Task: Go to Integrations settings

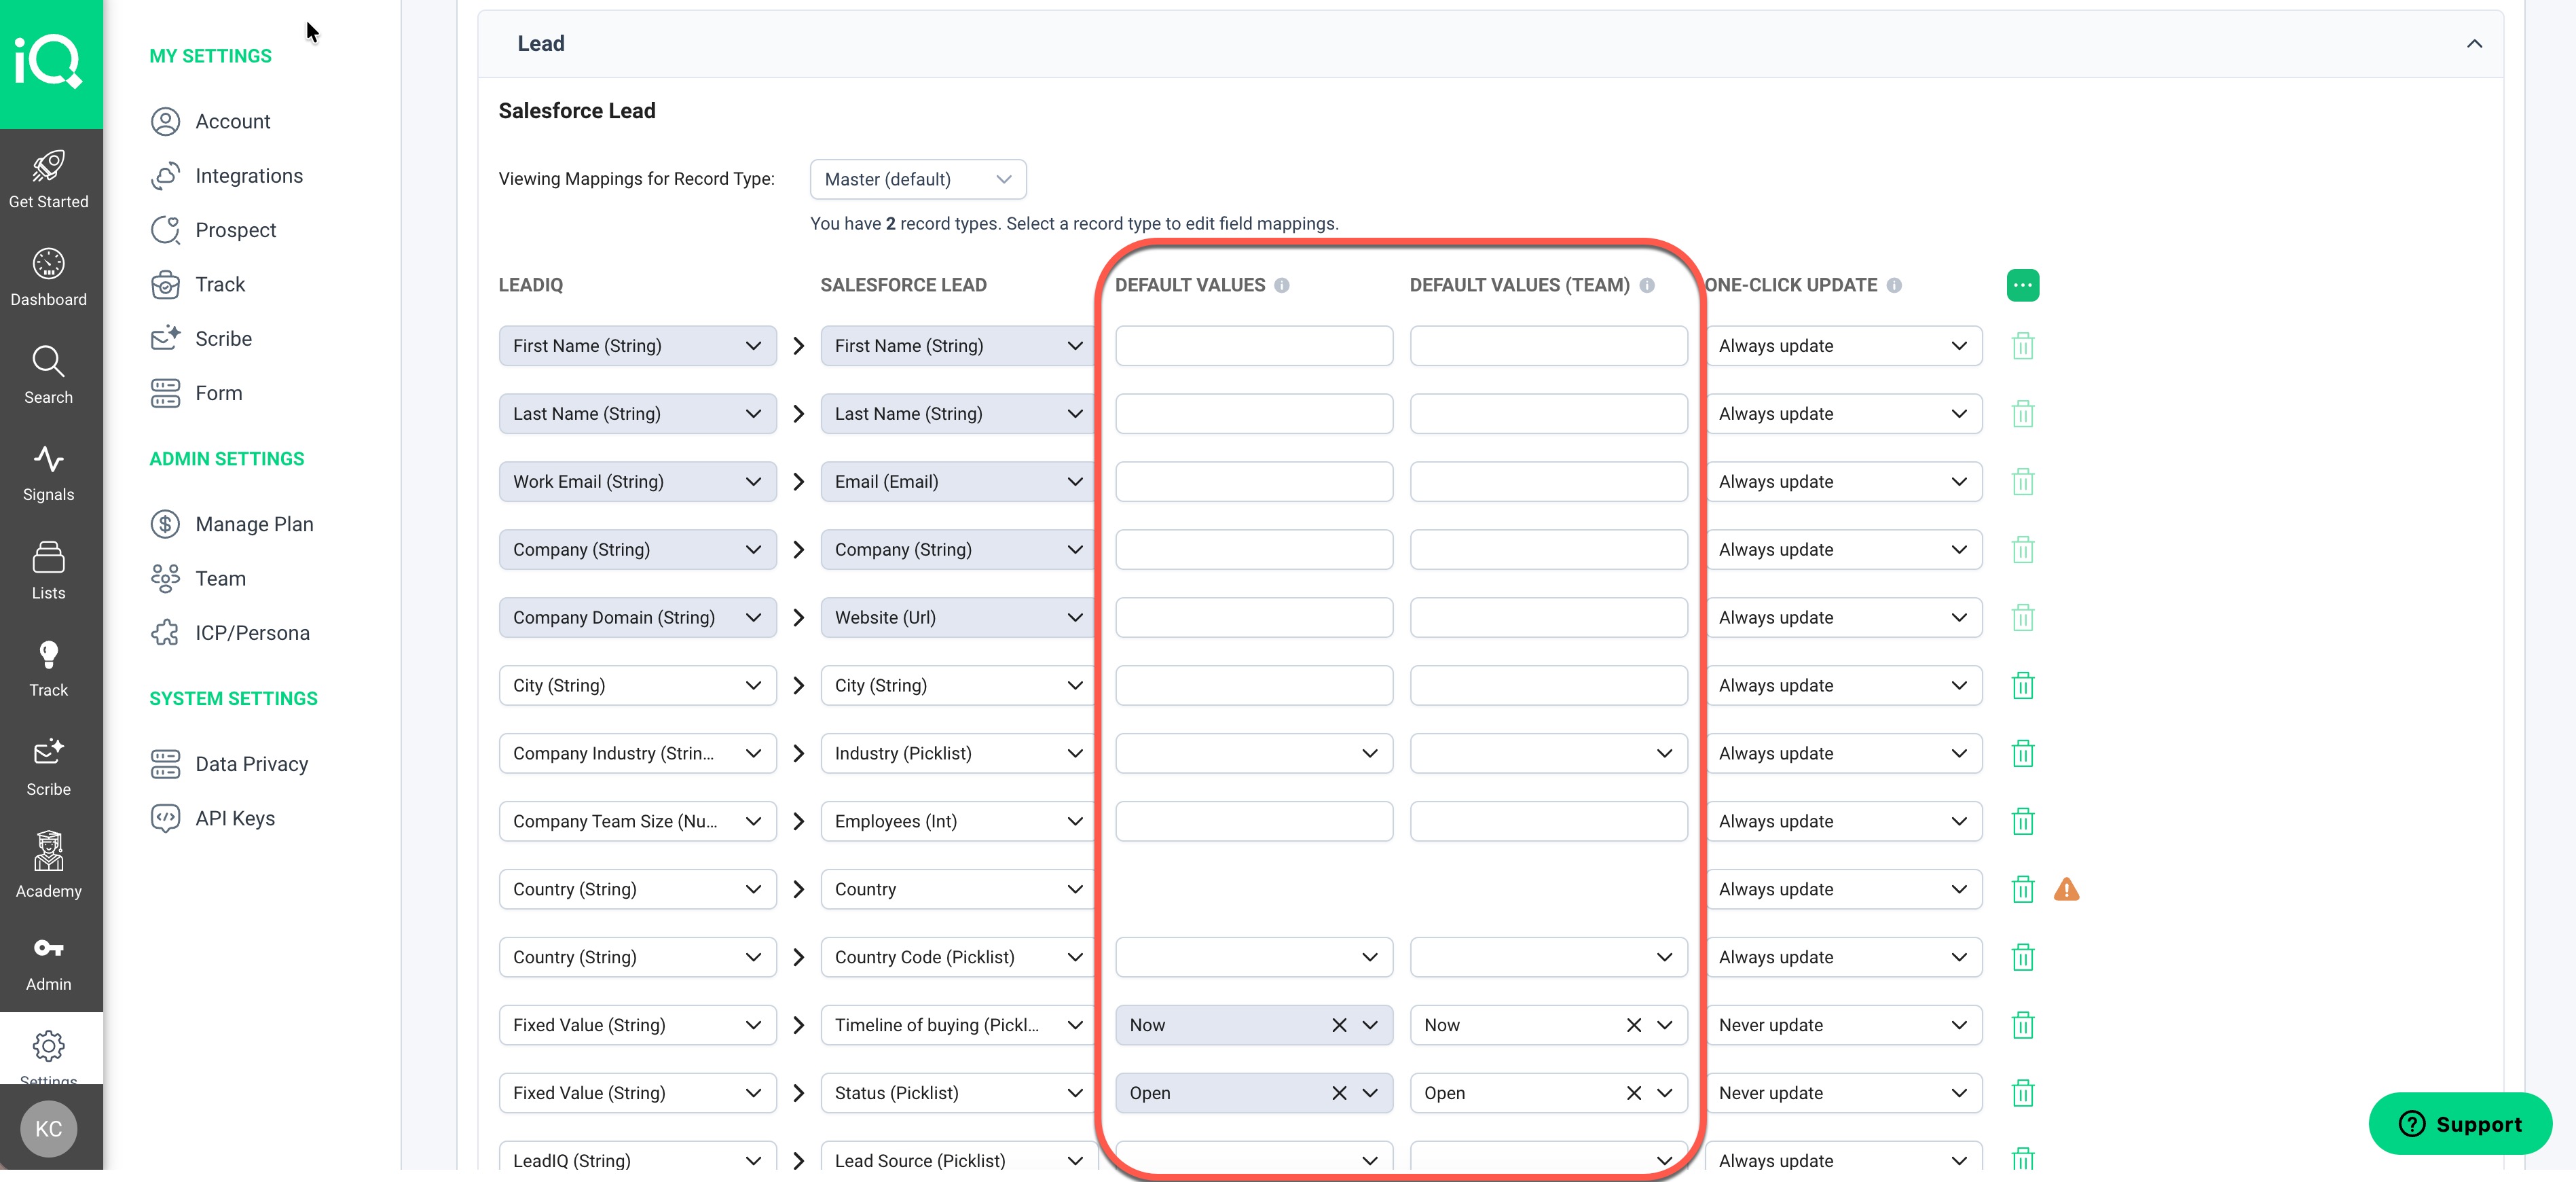Action: 248,176
